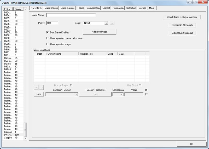
Task: Open script editor via ellipsis button
Action: tap(112, 23)
